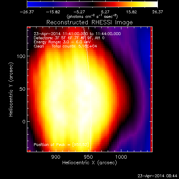Click the '15.82' colorbar label
179x179 pixels.
coord(131,12)
